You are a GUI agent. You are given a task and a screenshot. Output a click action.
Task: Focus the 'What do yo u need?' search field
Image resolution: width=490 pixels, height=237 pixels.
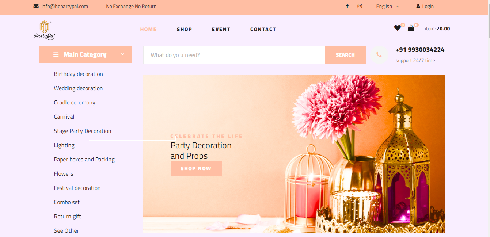click(x=234, y=55)
